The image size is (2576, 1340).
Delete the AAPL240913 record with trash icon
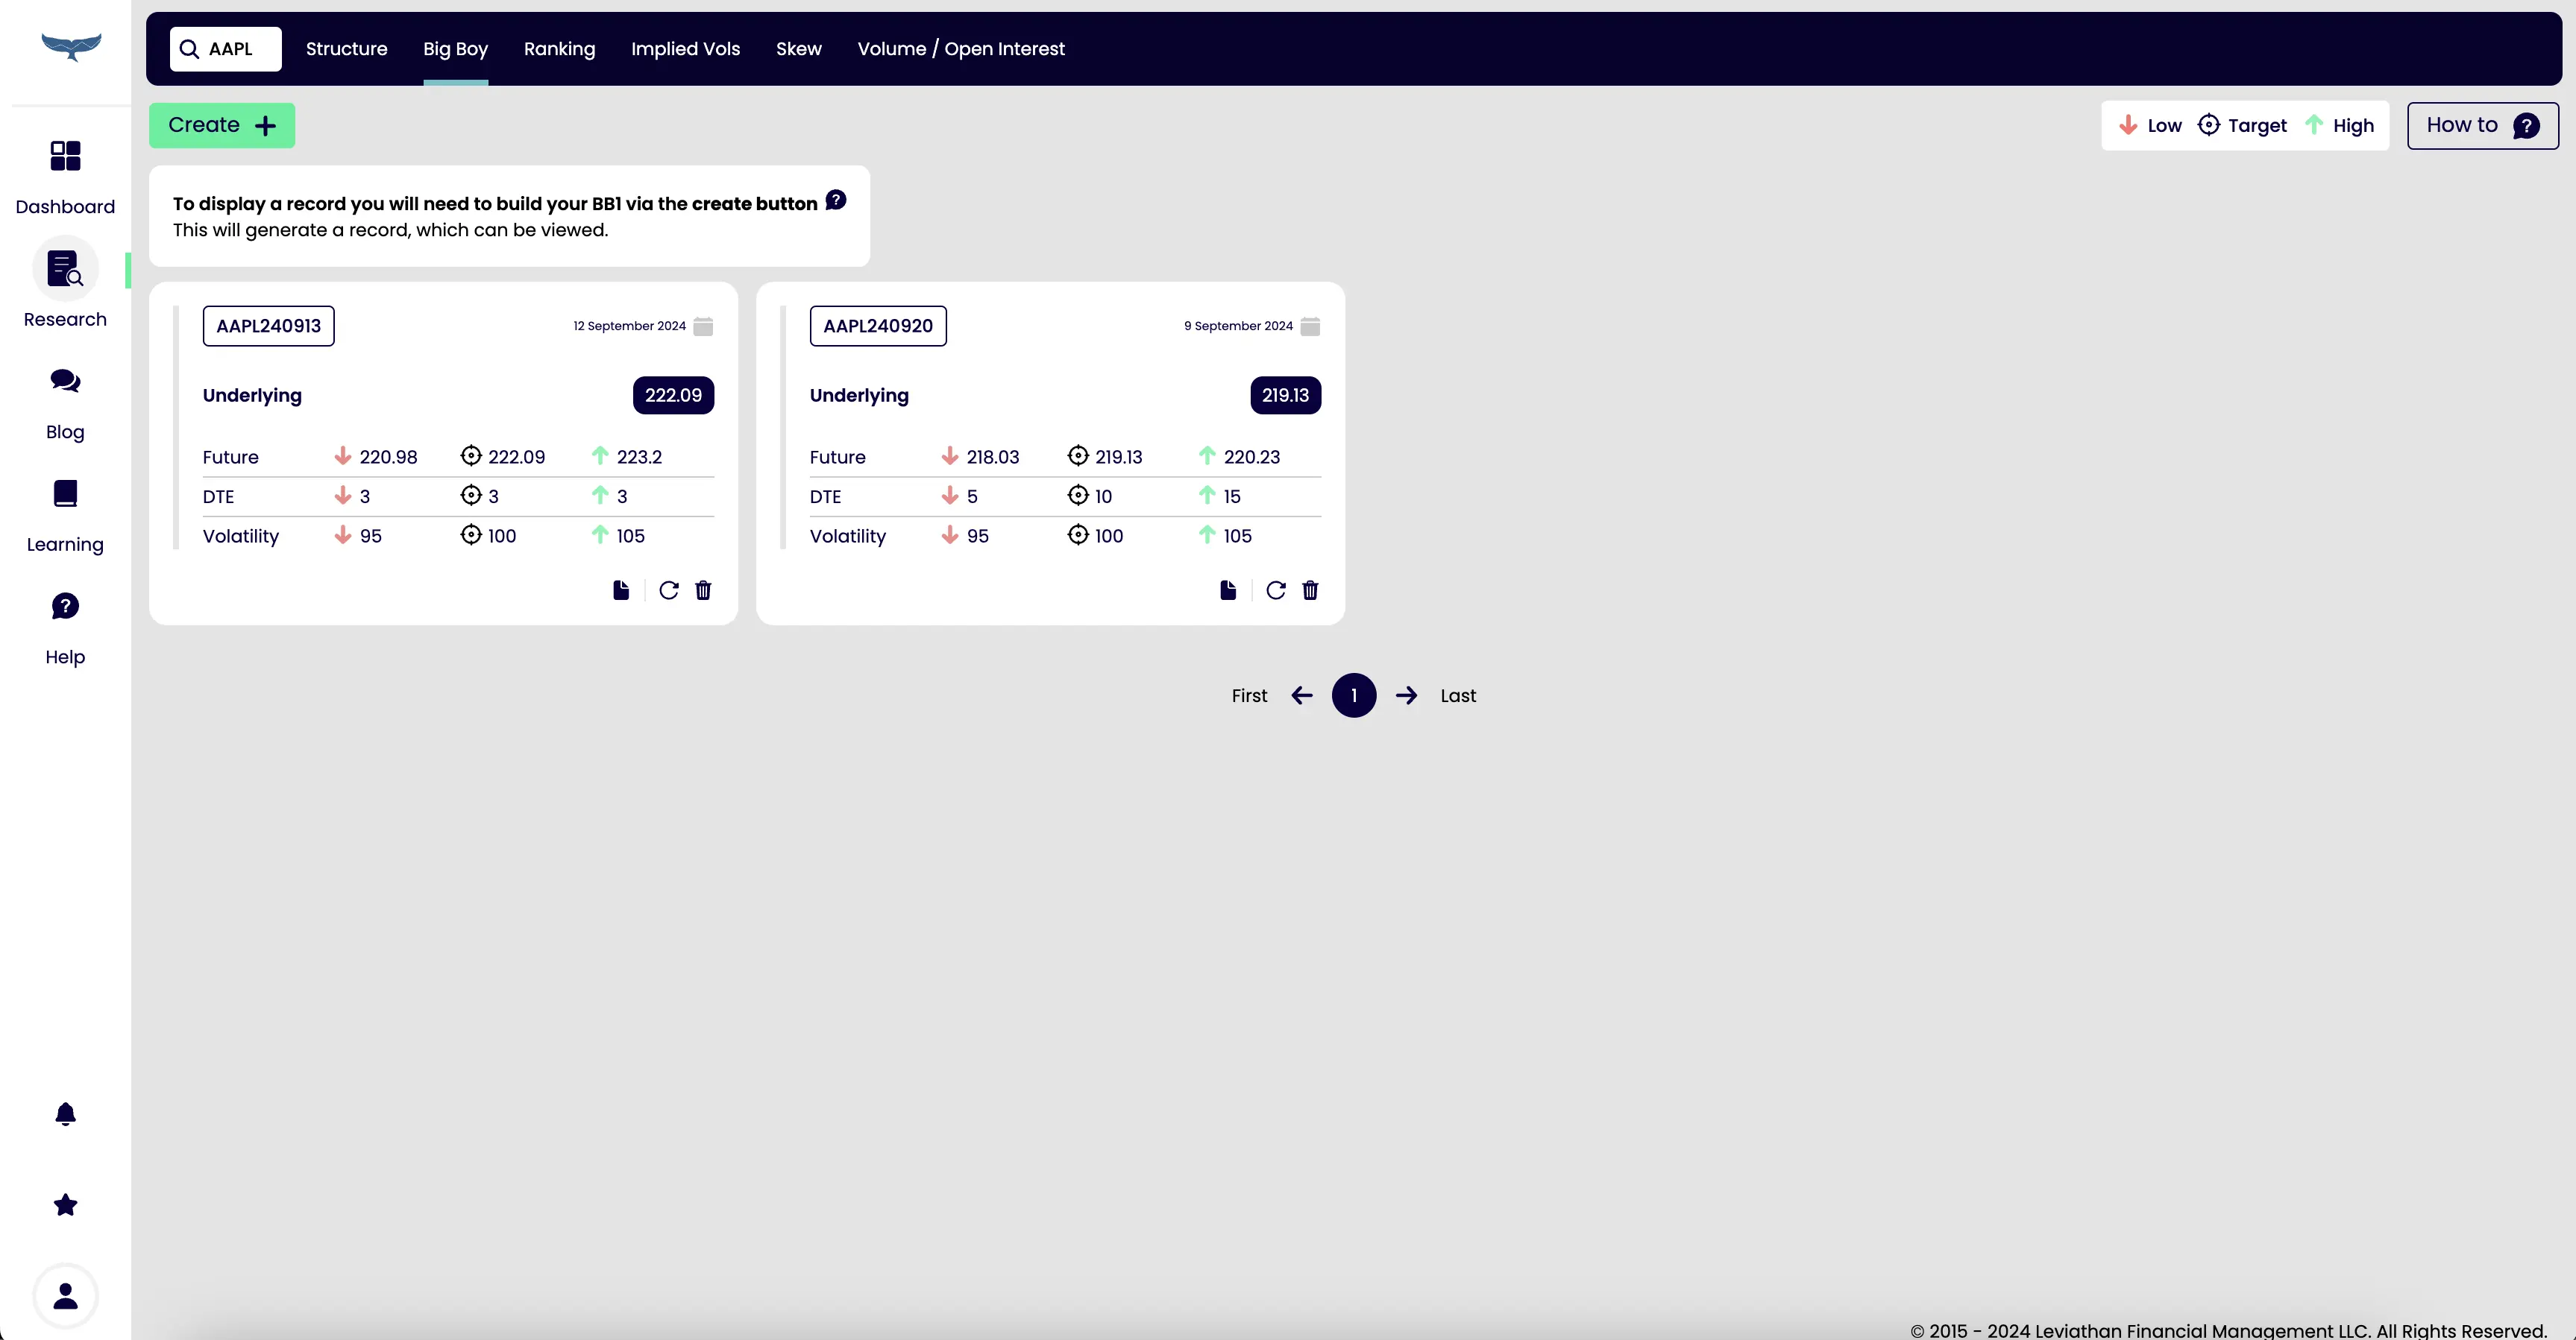pos(703,590)
